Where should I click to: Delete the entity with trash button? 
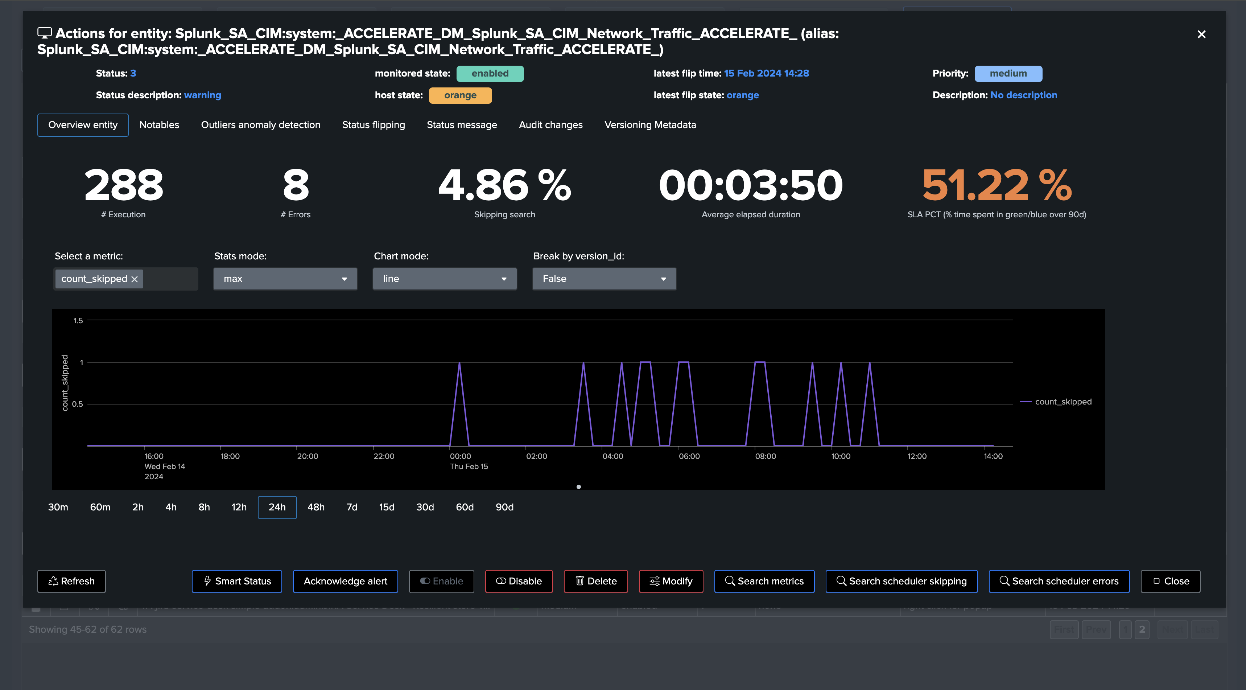tap(595, 581)
